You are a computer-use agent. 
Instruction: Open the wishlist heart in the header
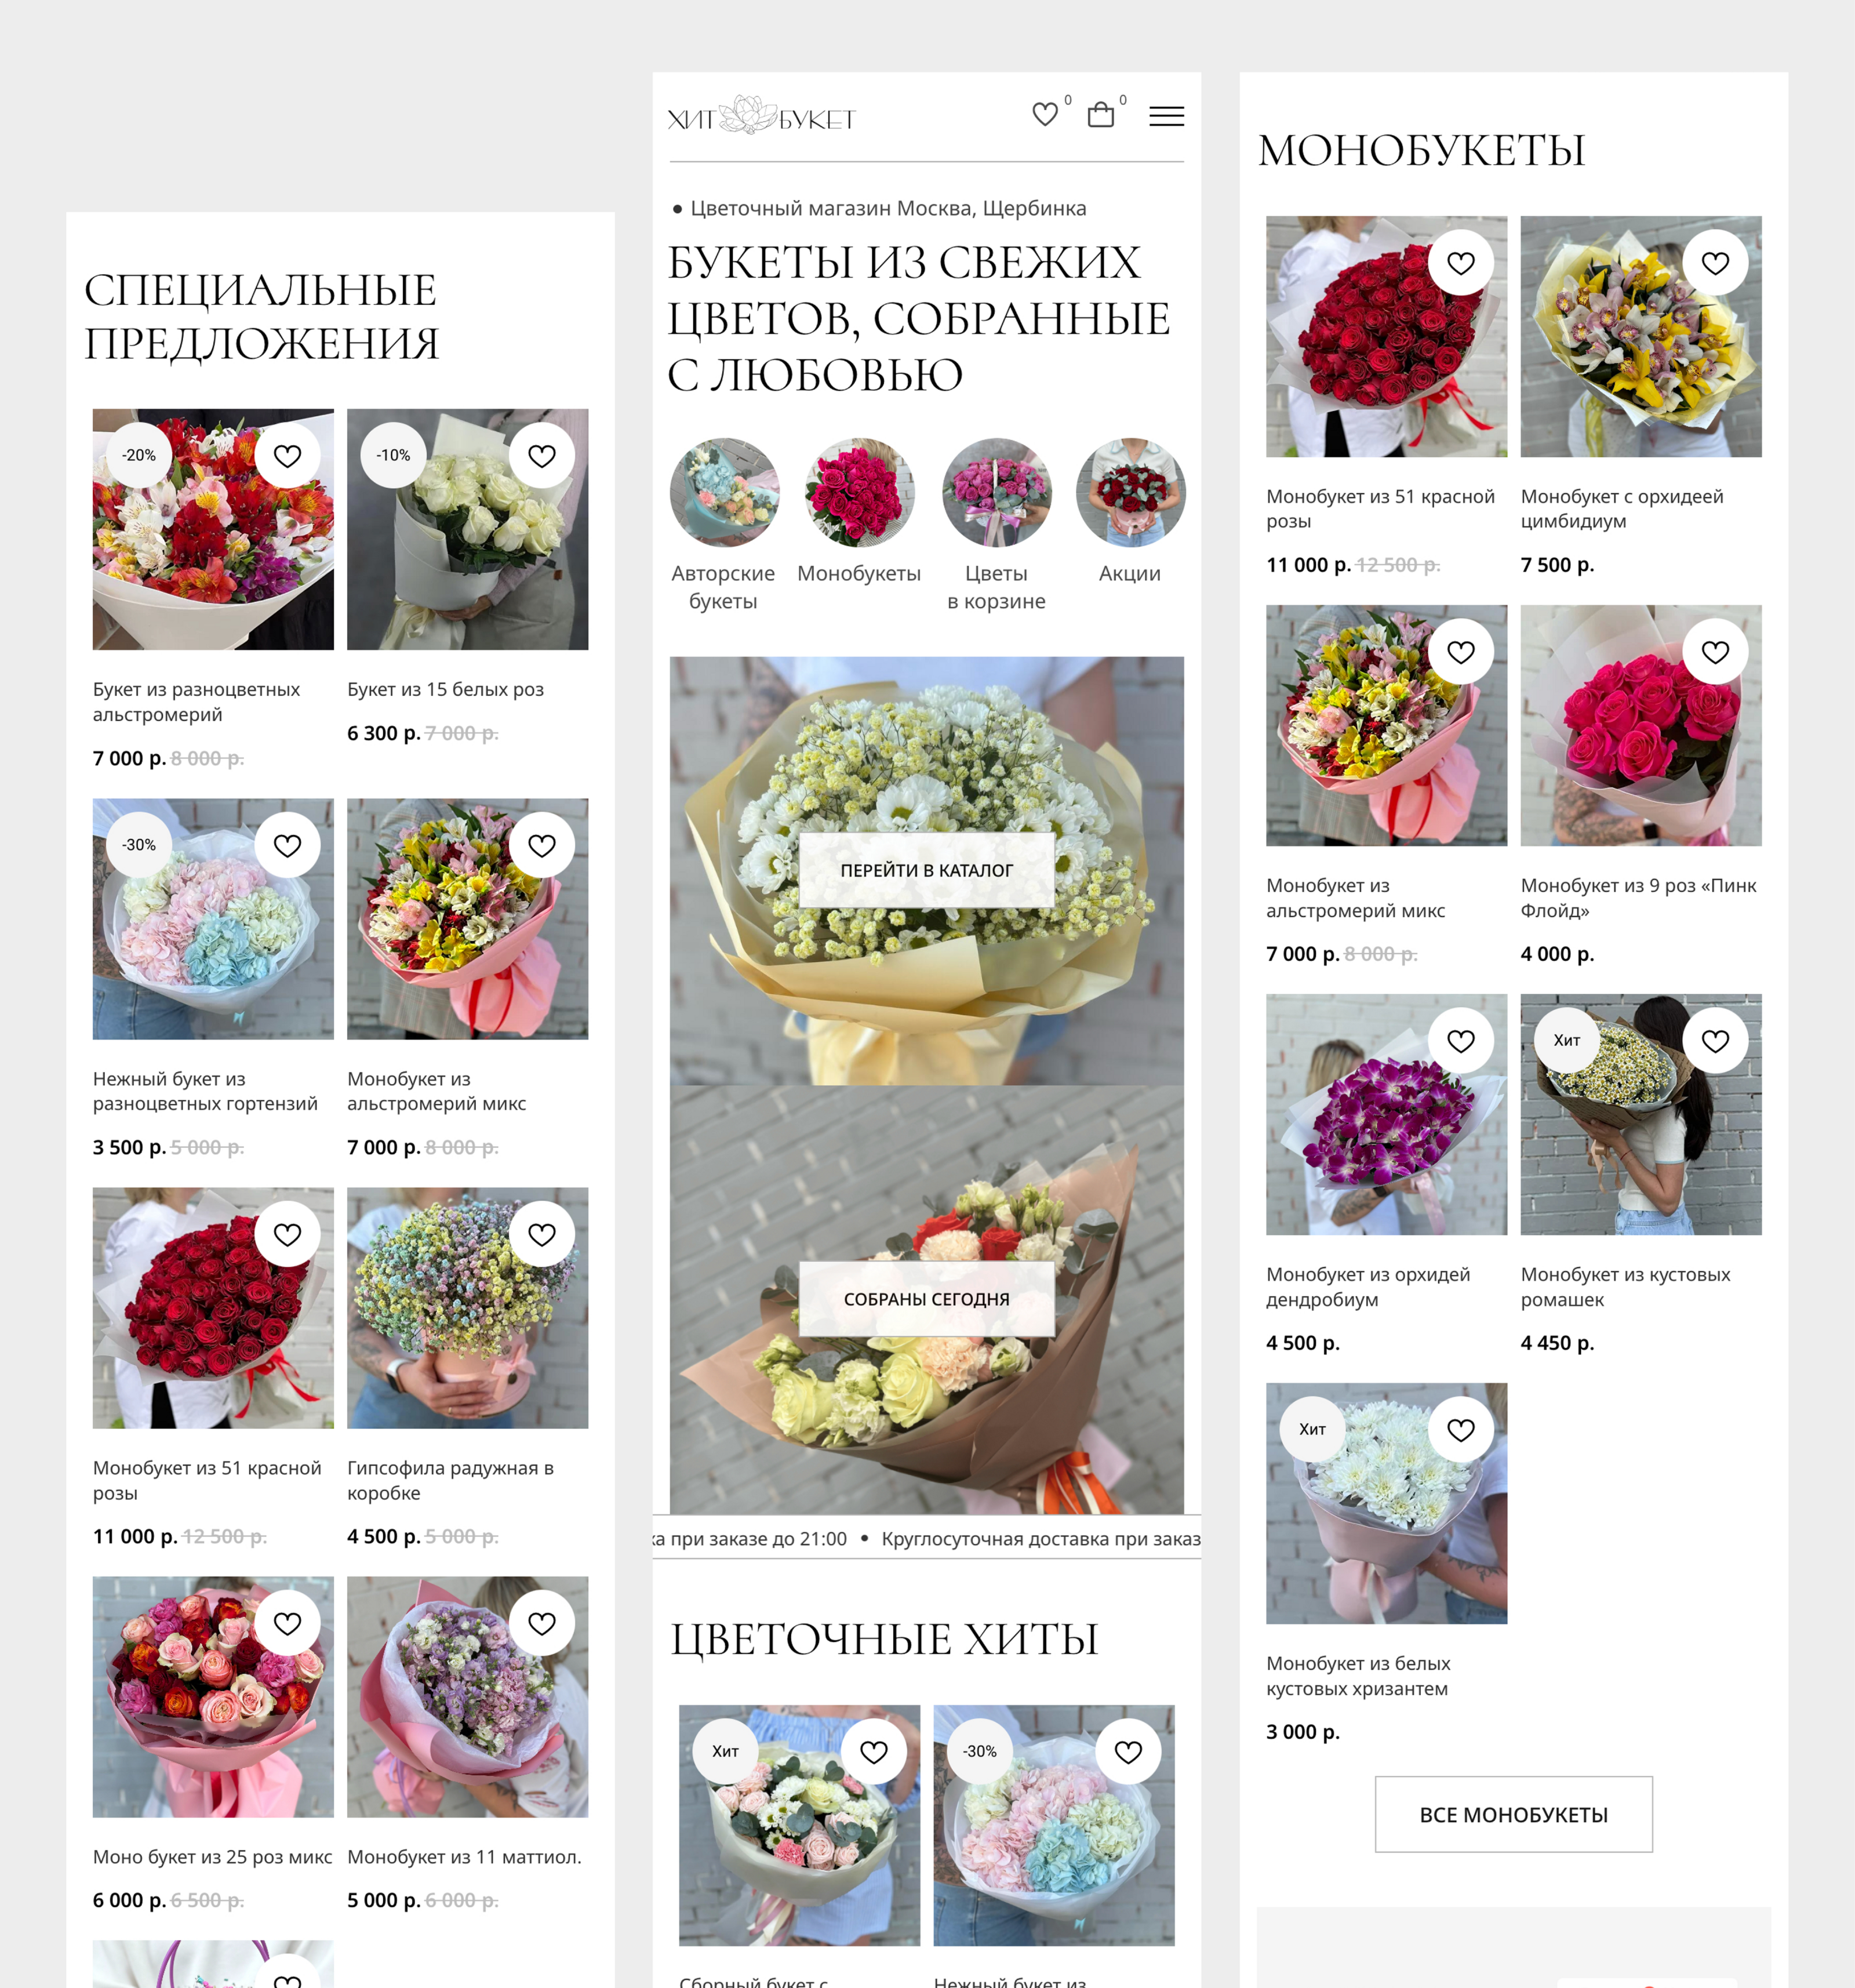[1045, 115]
